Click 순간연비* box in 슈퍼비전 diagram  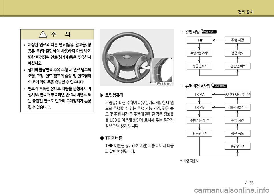[x=237, y=146]
